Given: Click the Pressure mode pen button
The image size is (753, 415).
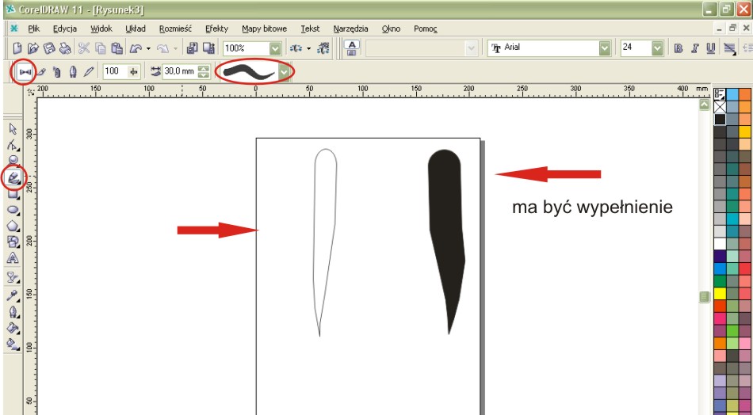Looking at the screenshot, I should (88, 71).
